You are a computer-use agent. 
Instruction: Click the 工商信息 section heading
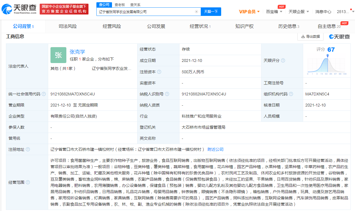(15, 36)
